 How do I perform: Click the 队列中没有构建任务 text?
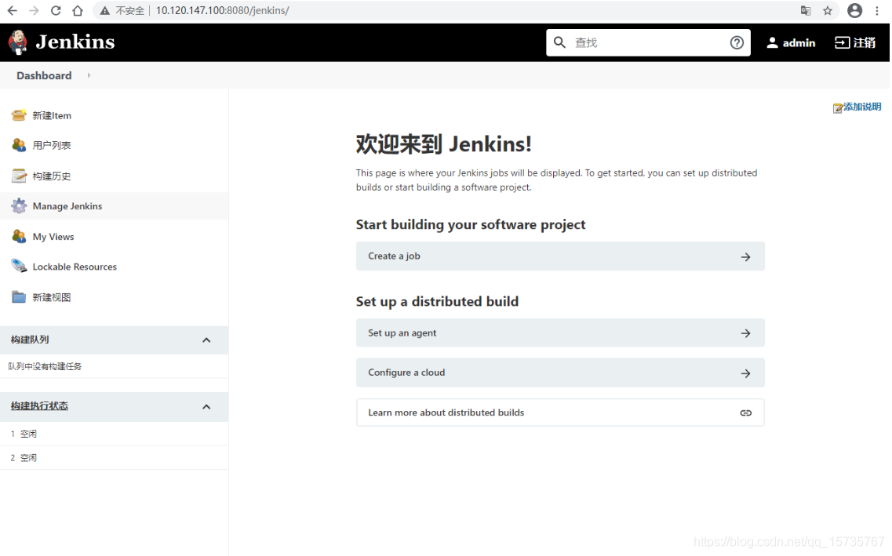45,367
